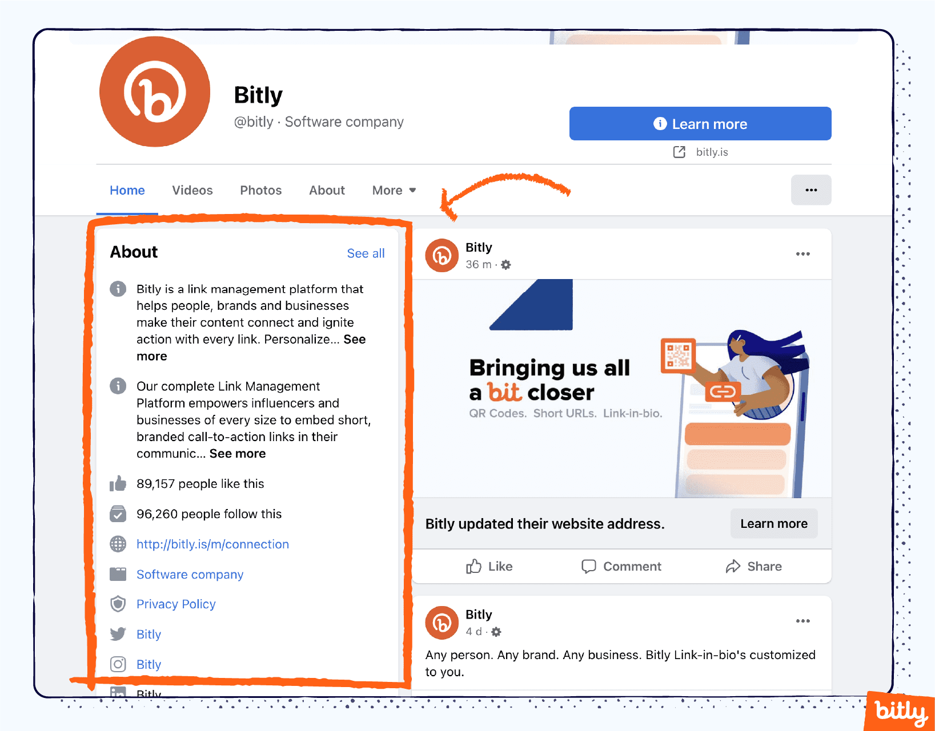Open the post's ellipsis options menu
935x731 pixels.
pyautogui.click(x=803, y=253)
